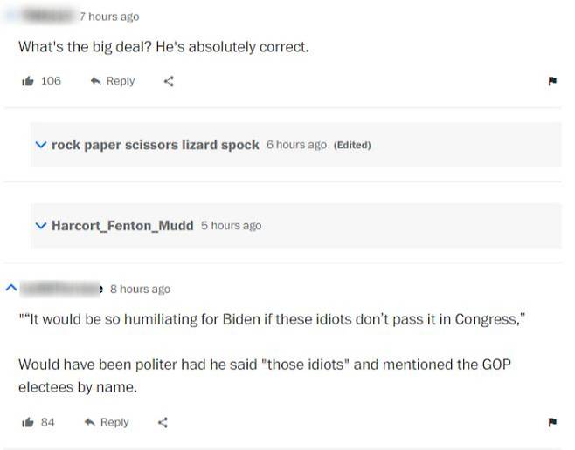Open Harcort_Fenton_Mudd user profile

[x=122, y=225]
